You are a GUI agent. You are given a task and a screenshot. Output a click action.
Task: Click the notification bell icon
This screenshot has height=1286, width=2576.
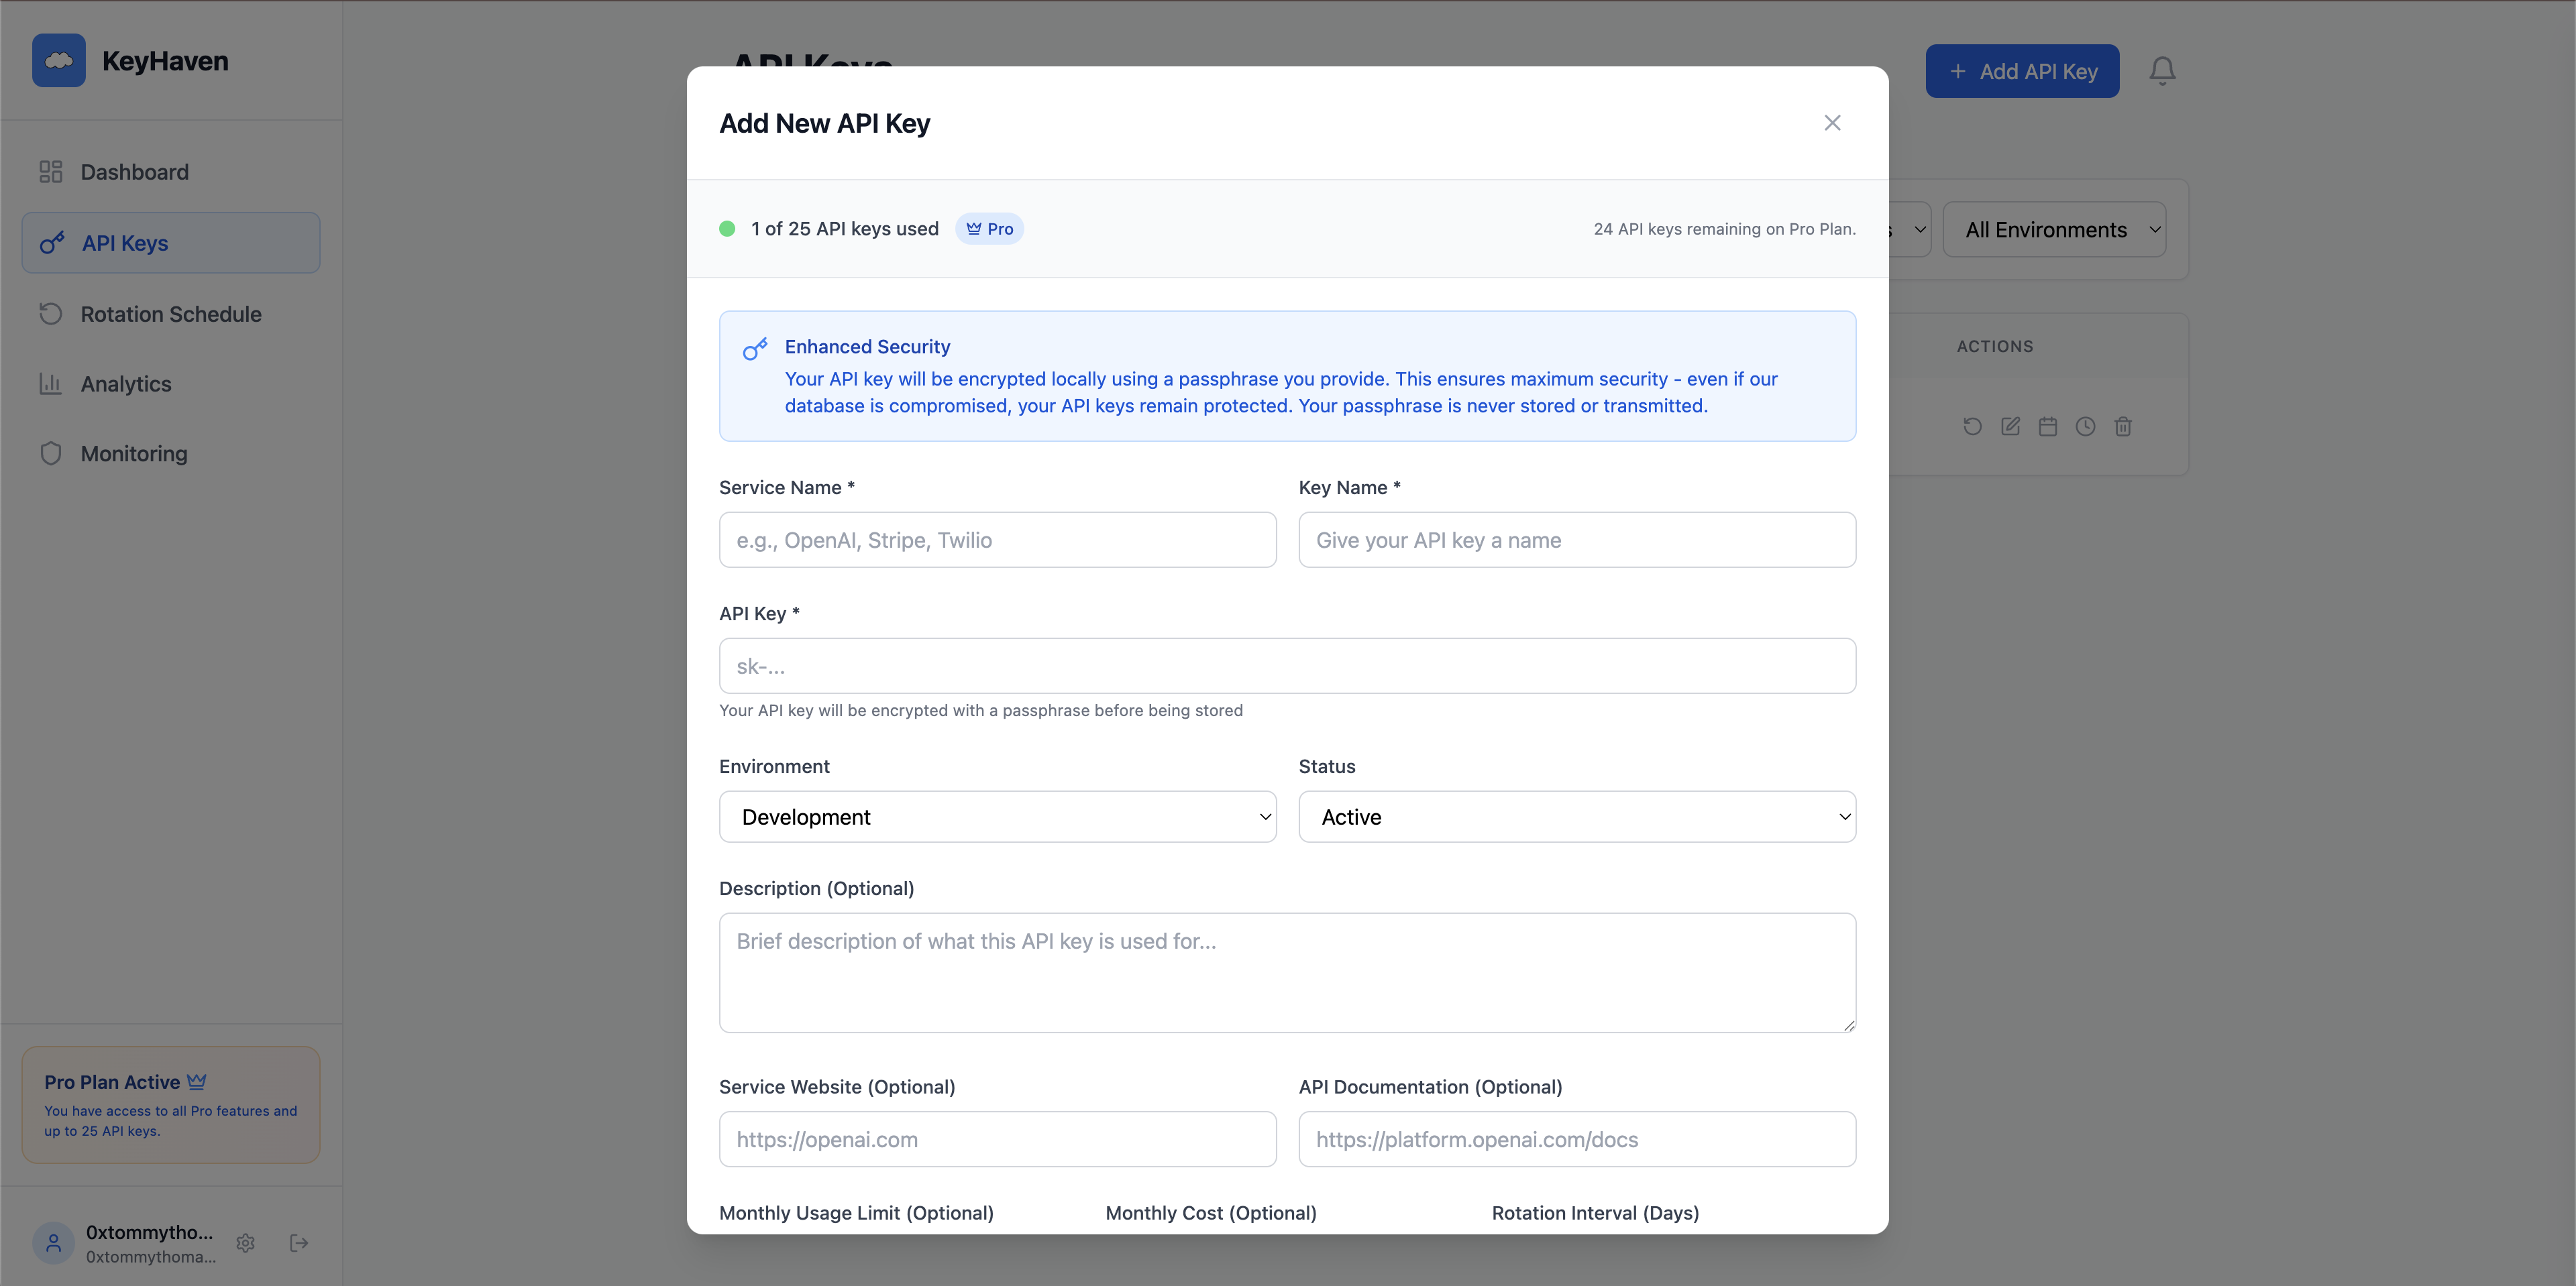pos(2162,71)
